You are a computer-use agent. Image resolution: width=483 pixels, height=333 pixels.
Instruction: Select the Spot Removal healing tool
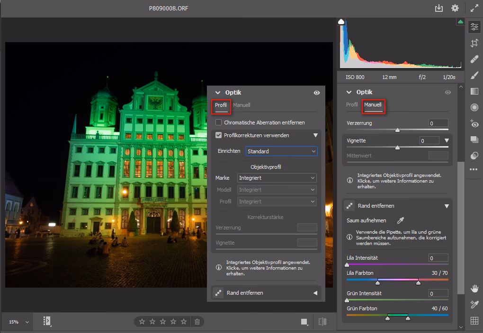(x=474, y=59)
